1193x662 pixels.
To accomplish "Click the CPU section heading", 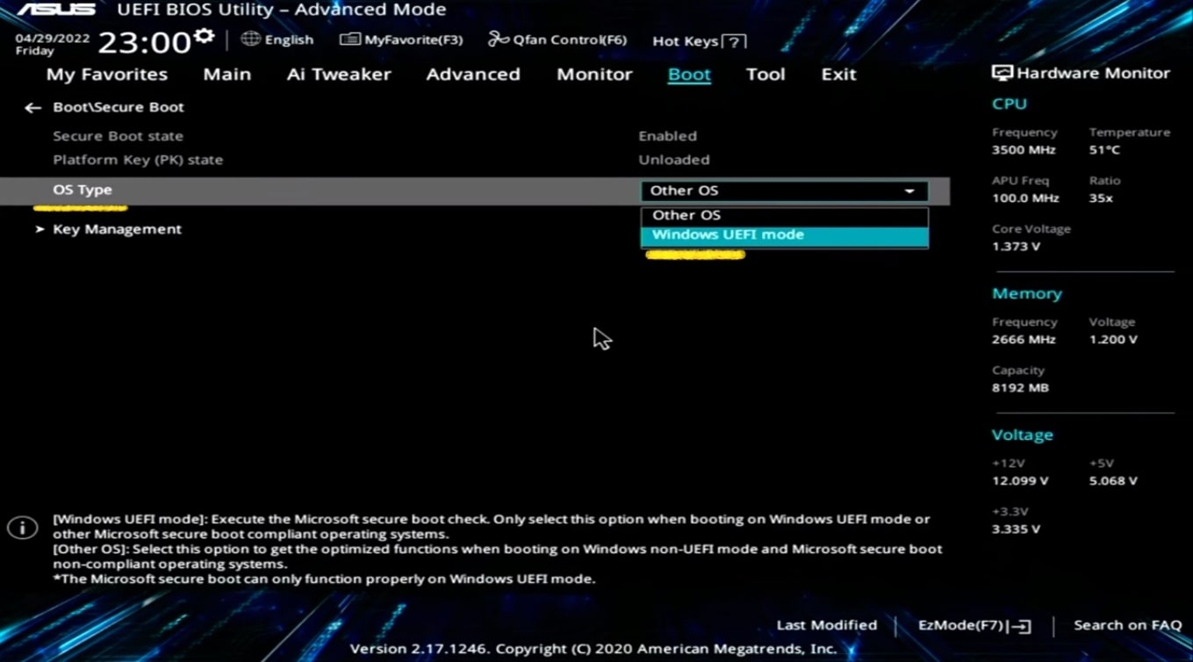I will (1010, 104).
